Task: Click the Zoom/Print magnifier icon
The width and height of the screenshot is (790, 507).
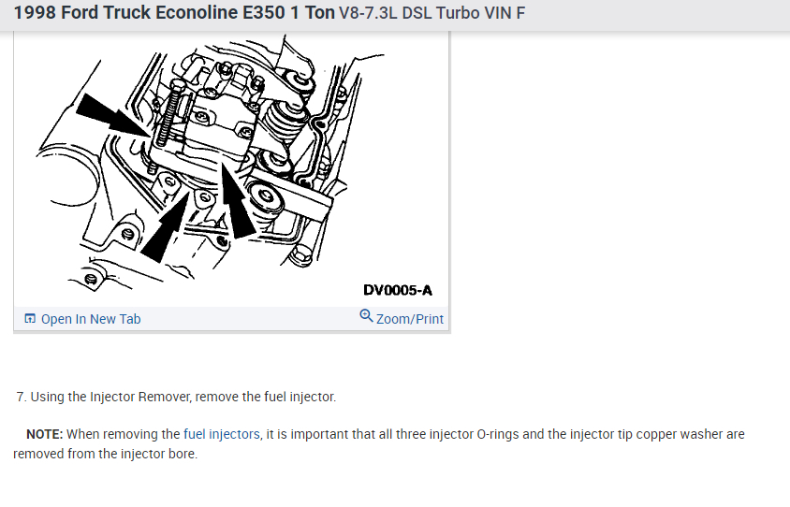Action: [x=366, y=315]
